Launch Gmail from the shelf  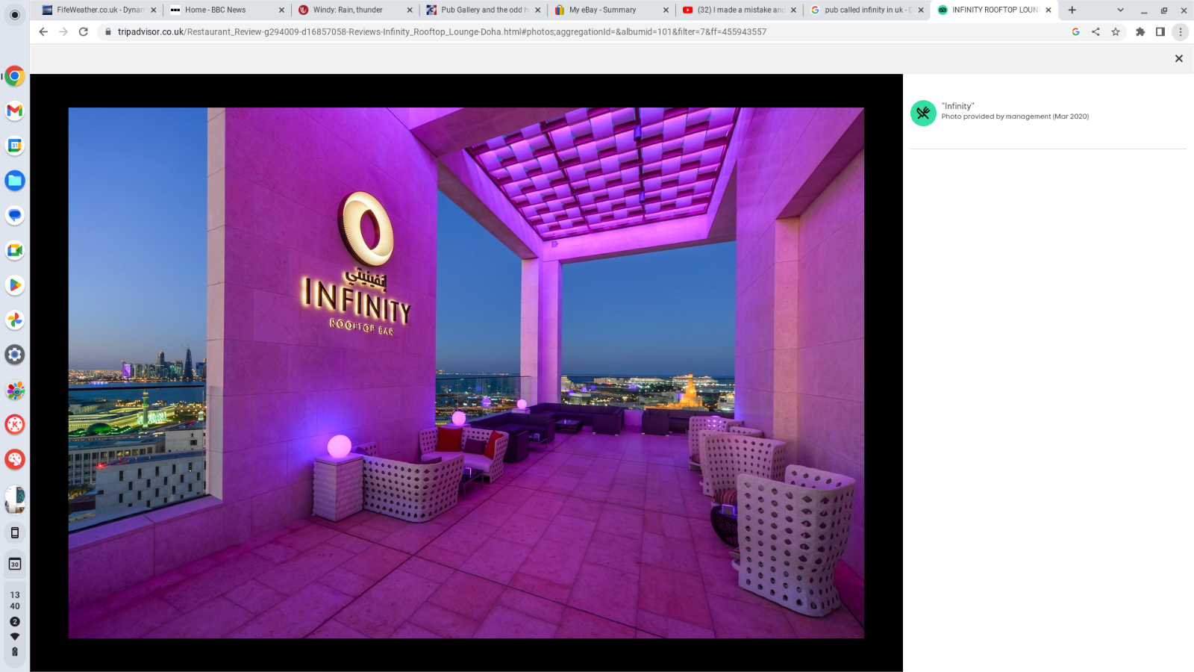(x=15, y=111)
